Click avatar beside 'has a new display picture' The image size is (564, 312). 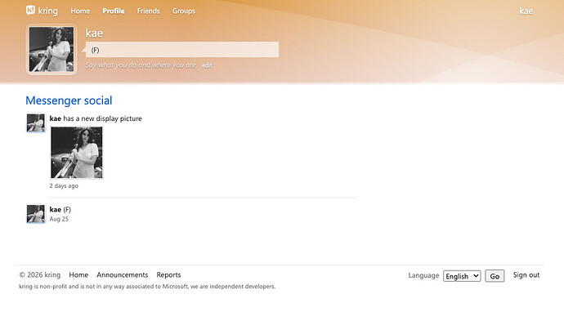pyautogui.click(x=36, y=123)
